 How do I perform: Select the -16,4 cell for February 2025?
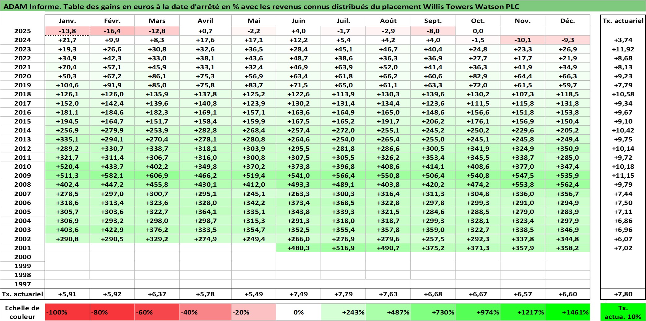pyautogui.click(x=112, y=31)
